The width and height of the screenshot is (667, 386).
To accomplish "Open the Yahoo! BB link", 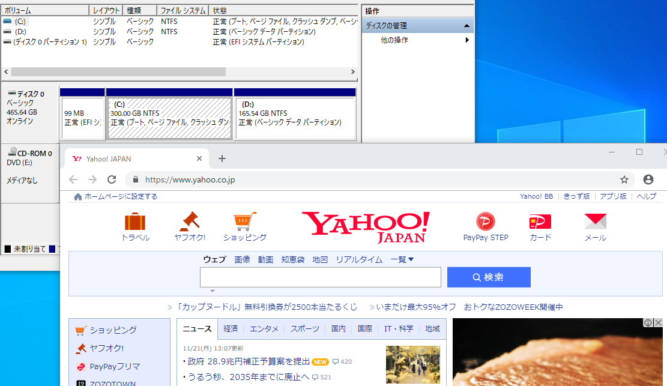I will tap(536, 196).
